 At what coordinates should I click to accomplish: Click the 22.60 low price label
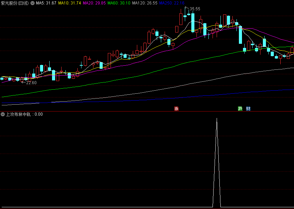(x=31, y=83)
